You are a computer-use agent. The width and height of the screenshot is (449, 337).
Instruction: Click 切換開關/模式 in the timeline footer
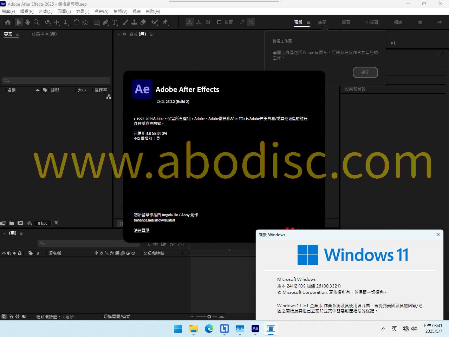pyautogui.click(x=117, y=316)
